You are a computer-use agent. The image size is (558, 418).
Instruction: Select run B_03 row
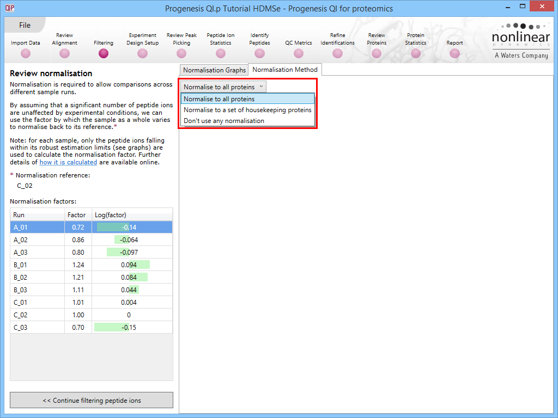[x=92, y=290]
